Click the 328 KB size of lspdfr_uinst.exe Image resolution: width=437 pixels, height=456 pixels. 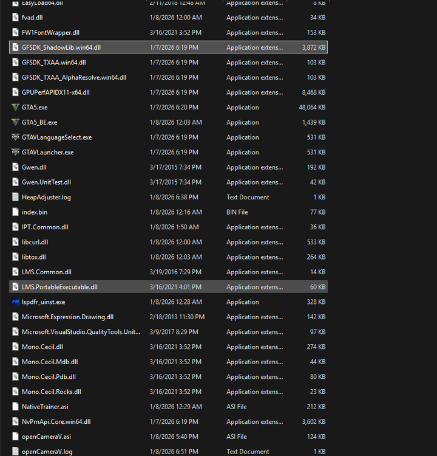click(316, 302)
